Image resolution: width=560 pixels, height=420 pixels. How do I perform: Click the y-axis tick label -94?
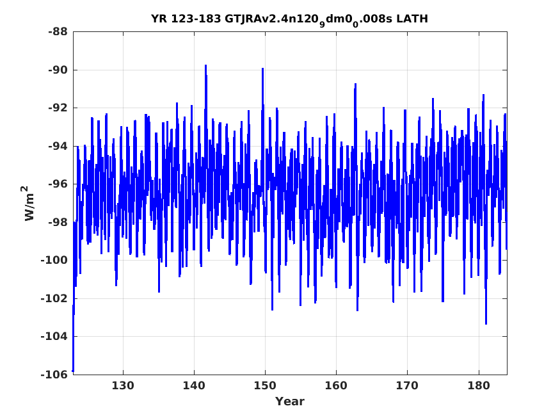pyautogui.click(x=58, y=146)
